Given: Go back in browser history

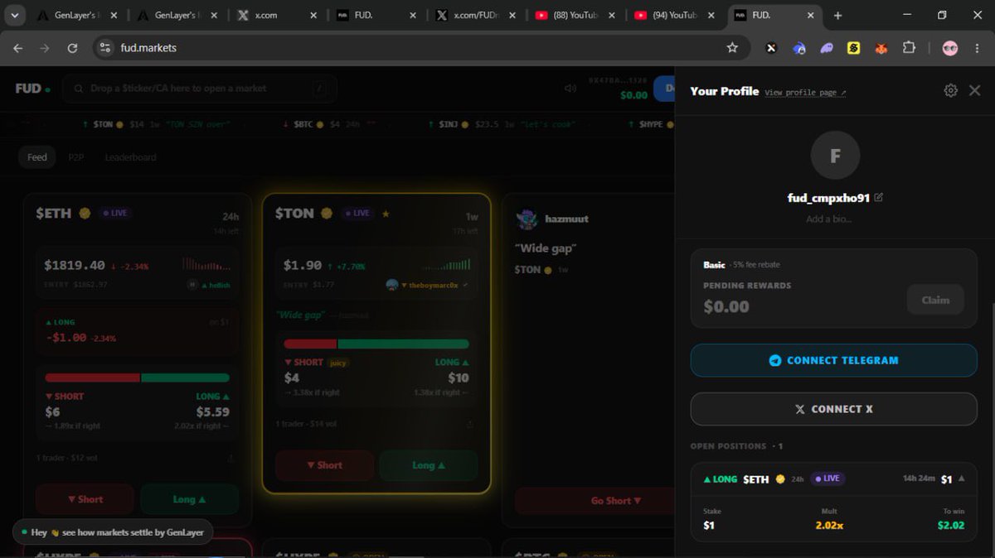Looking at the screenshot, I should 18,48.
